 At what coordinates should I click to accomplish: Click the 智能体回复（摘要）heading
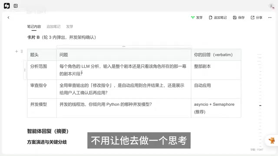point(48,131)
